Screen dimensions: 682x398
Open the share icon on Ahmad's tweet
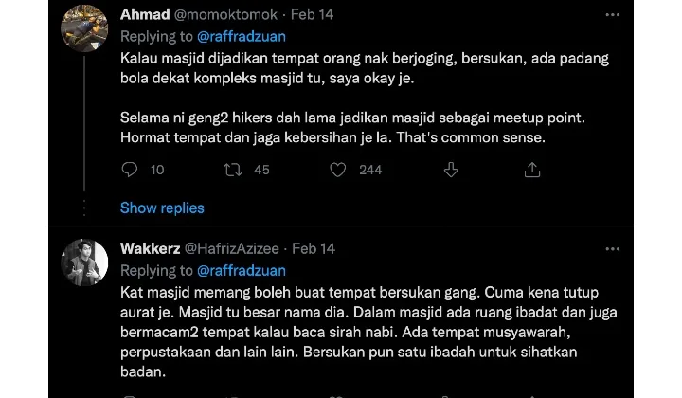[x=532, y=170]
